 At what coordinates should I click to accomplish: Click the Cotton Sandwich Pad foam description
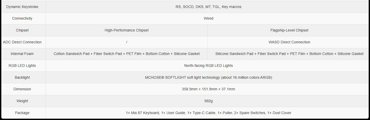(x=127, y=54)
